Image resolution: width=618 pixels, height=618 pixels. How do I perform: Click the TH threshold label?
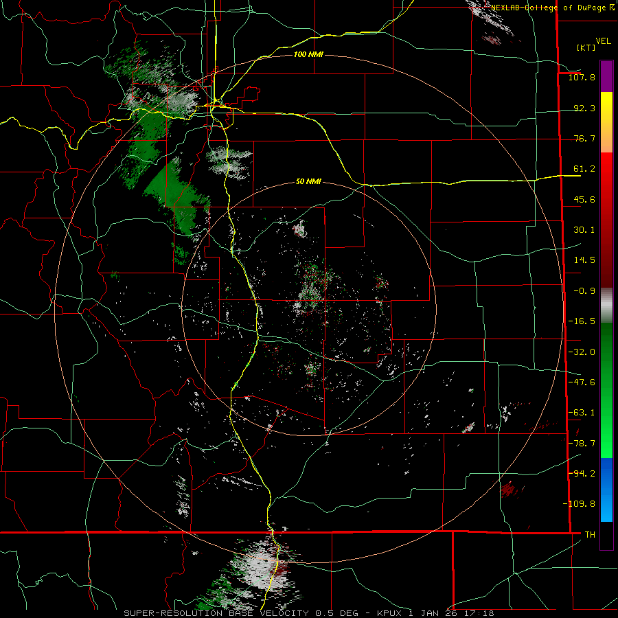[x=590, y=535]
